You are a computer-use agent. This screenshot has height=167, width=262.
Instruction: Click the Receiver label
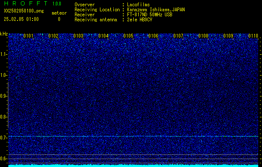[85, 15]
